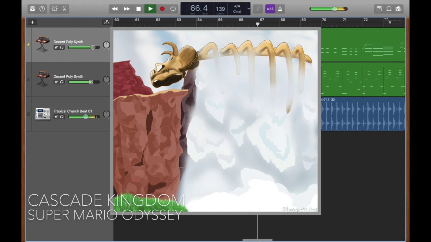The image size is (431, 242).
Task: Stop playback
Action: 138,9
